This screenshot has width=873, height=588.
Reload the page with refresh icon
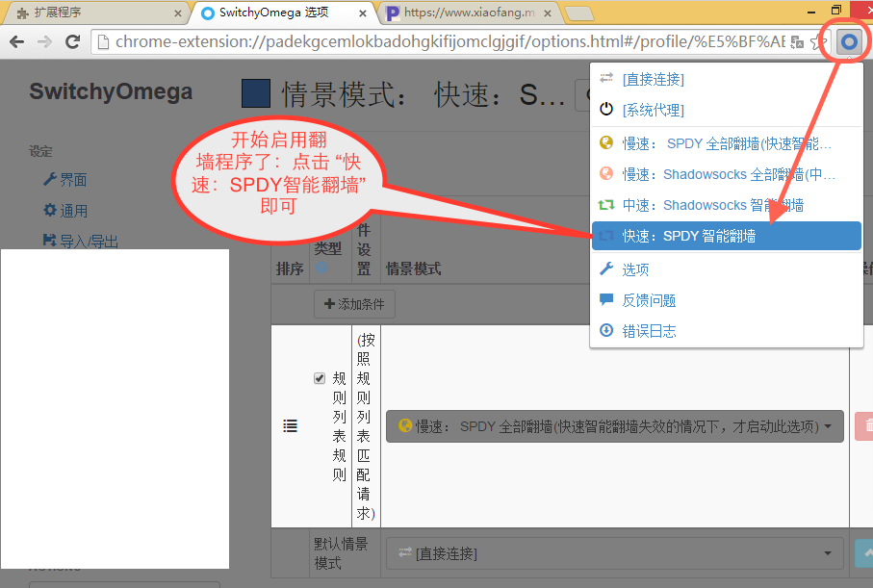point(72,41)
